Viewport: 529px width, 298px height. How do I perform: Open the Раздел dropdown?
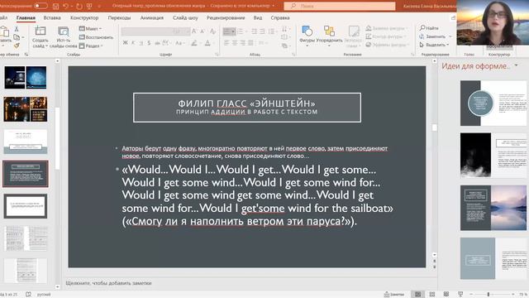coord(91,46)
